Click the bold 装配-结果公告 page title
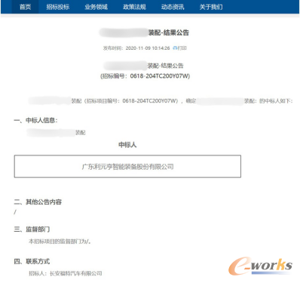This screenshot has width=300, height=283. [169, 32]
